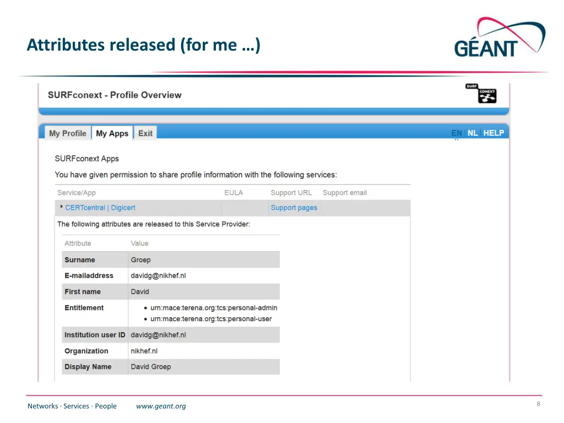Click the tcs:personal-admin entitlement value

tap(214, 308)
